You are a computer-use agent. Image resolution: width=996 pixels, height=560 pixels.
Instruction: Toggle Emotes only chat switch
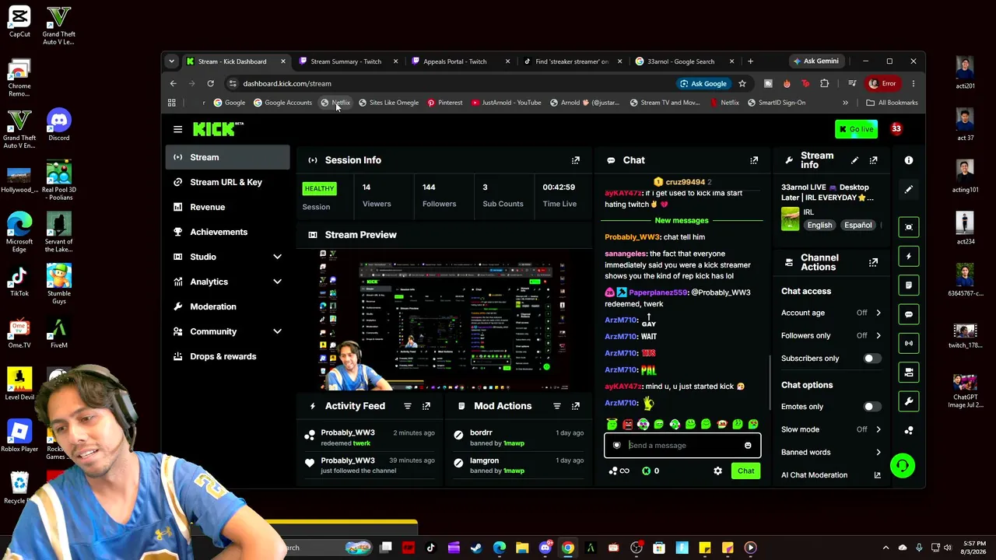(872, 407)
